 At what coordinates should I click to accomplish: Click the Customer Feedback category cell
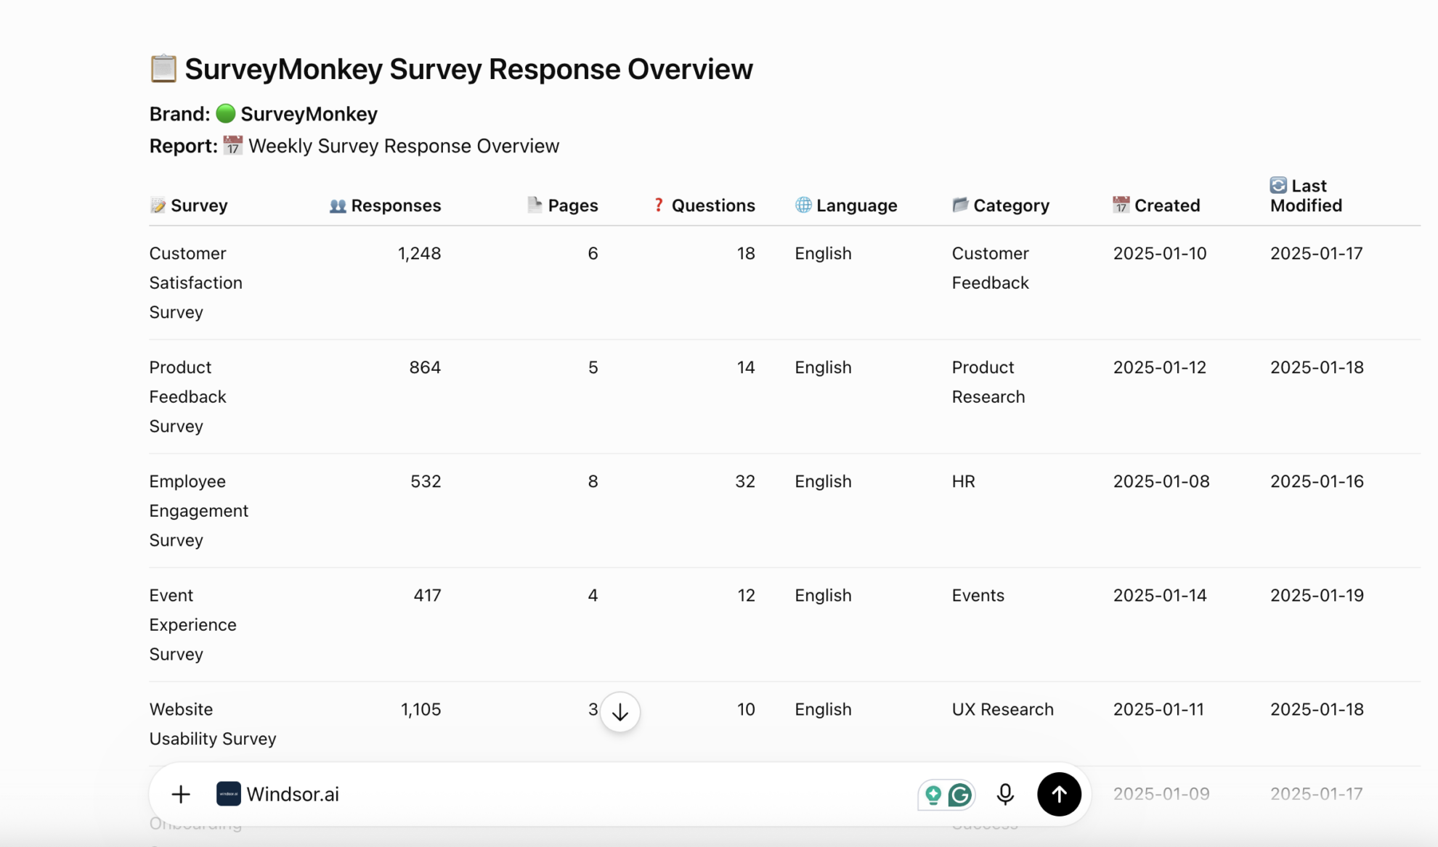tap(991, 268)
